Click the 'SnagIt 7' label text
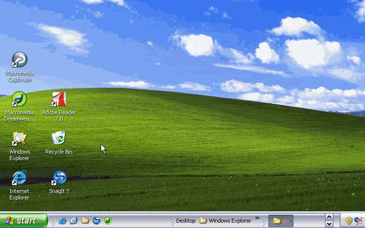365x228 pixels. [x=59, y=192]
